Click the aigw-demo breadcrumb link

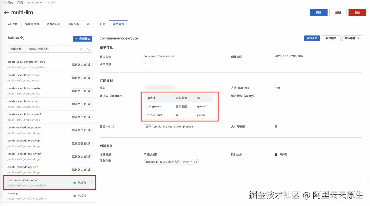[34, 3]
